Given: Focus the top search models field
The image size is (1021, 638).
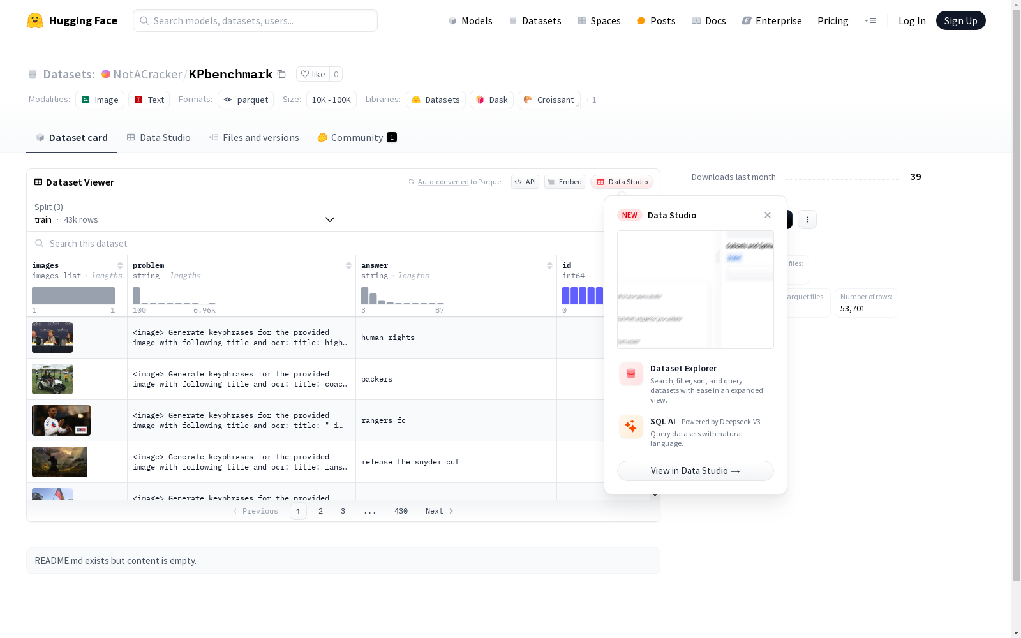Looking at the screenshot, I should tap(255, 20).
